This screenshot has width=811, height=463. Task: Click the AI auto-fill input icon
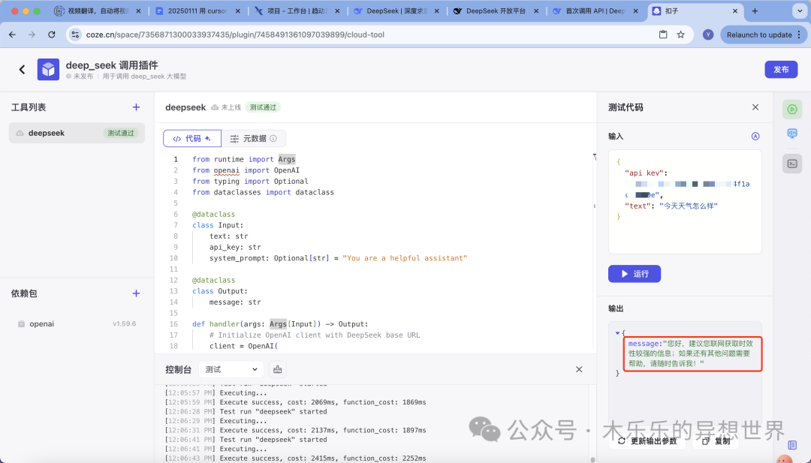click(x=755, y=137)
